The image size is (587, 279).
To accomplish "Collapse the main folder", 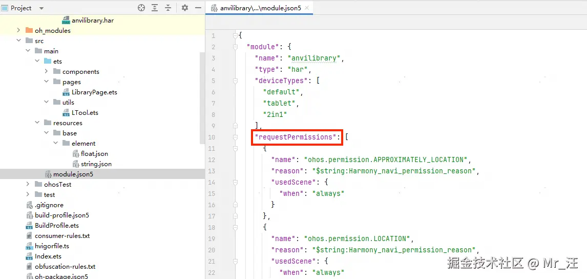I will pyautogui.click(x=28, y=51).
